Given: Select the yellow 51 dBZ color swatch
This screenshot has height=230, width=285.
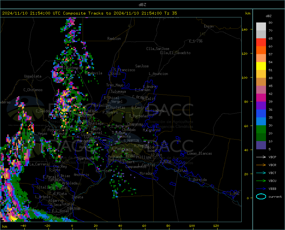Looking at the screenshot, I should pos(261,66).
